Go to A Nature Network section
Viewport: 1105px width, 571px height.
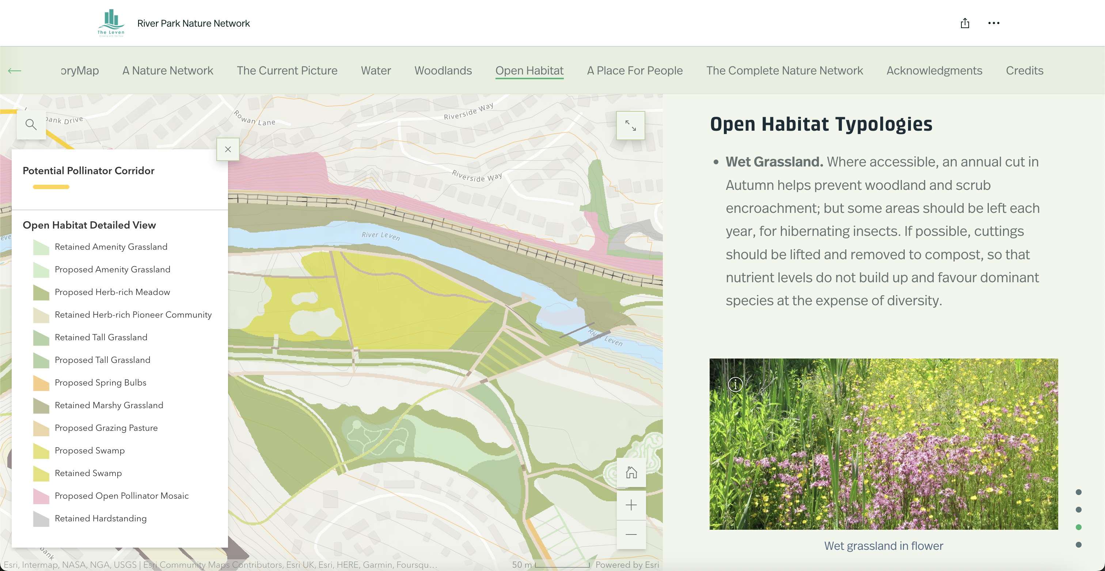point(168,71)
